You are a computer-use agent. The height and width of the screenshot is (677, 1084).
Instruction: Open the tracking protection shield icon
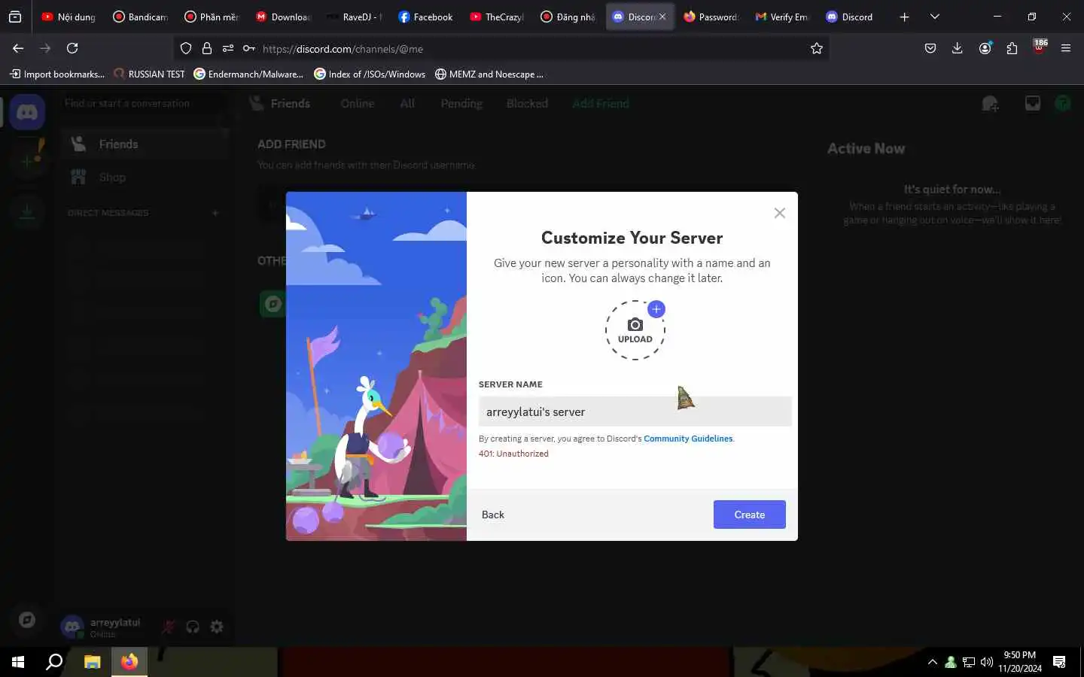[x=186, y=48]
